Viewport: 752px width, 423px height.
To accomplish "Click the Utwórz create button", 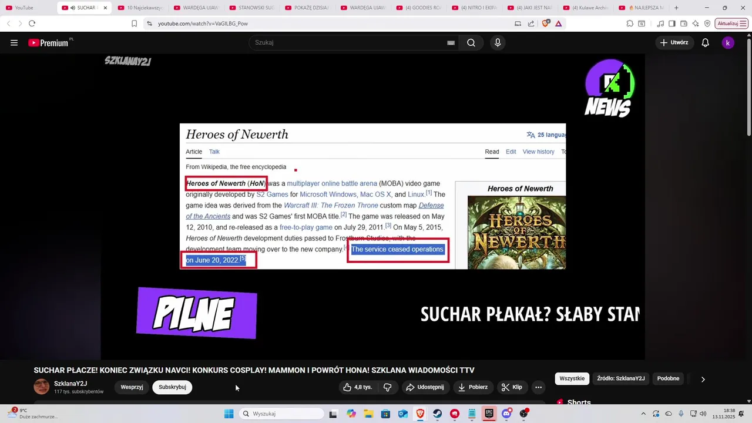I will [674, 42].
